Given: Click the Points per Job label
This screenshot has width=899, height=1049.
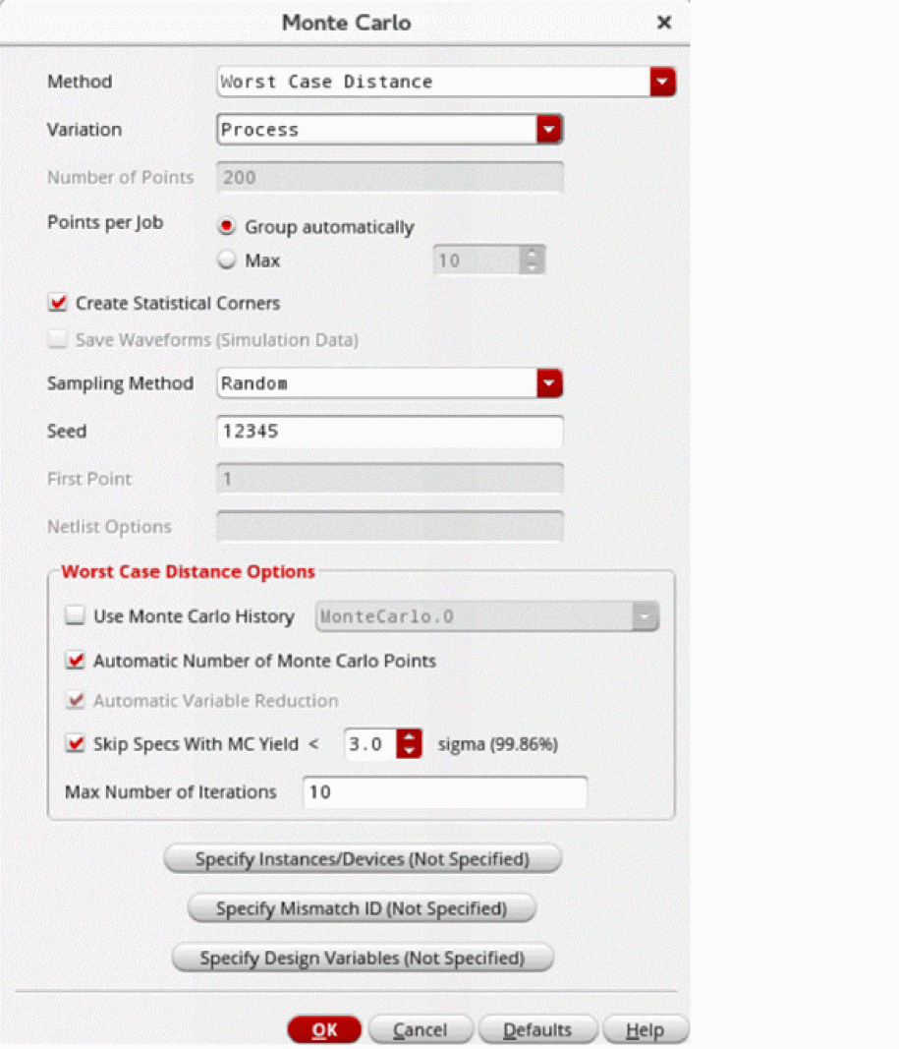Looking at the screenshot, I should coord(105,223).
